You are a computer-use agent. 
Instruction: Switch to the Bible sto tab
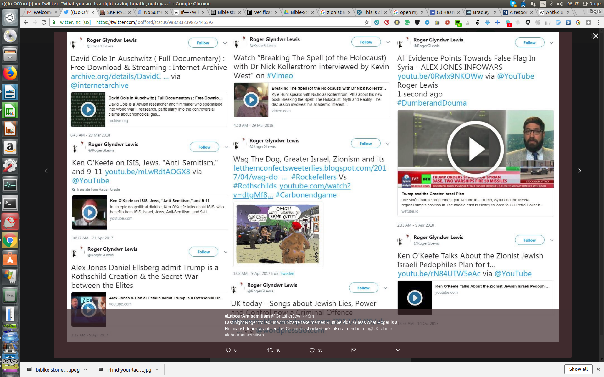(226, 12)
